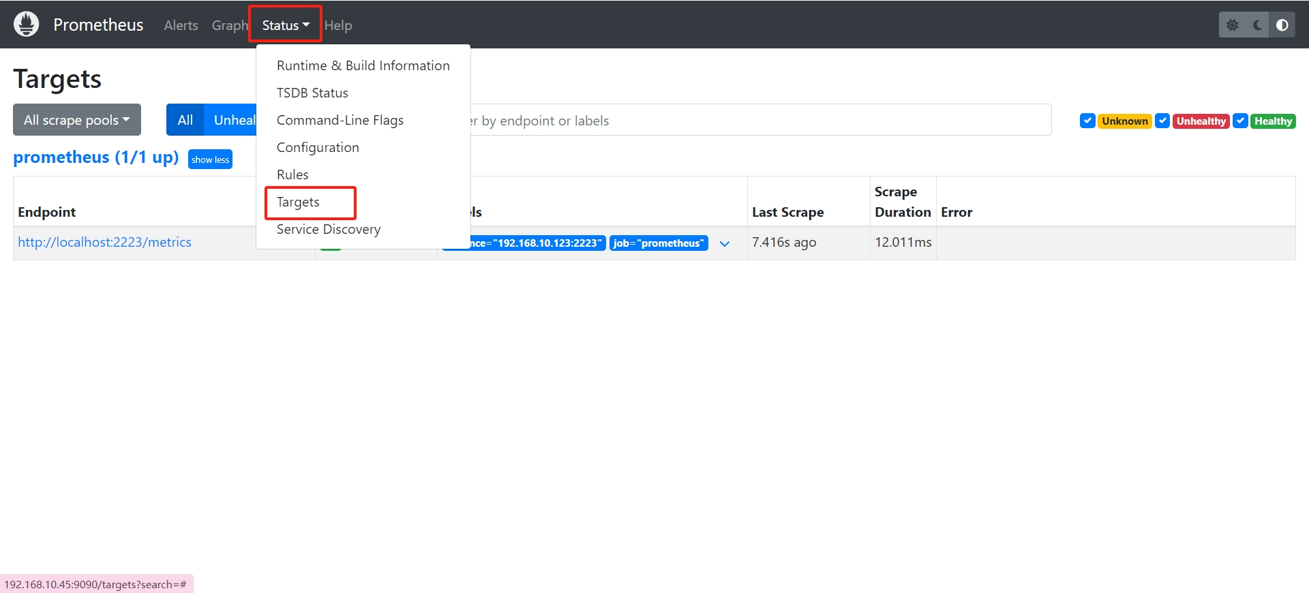Click the Prometheus flame logo icon
This screenshot has height=593, width=1309.
pos(27,25)
